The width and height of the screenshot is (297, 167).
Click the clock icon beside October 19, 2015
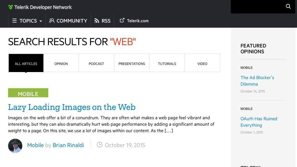[x=100, y=145]
